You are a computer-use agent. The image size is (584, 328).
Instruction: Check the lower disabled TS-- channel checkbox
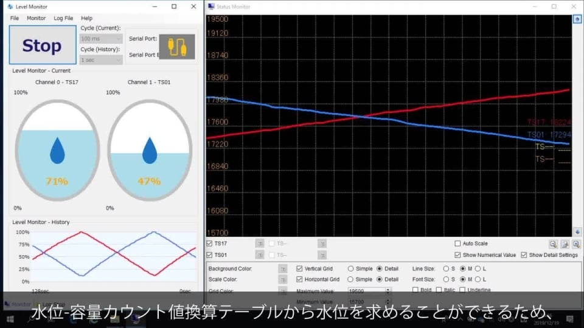coord(271,255)
